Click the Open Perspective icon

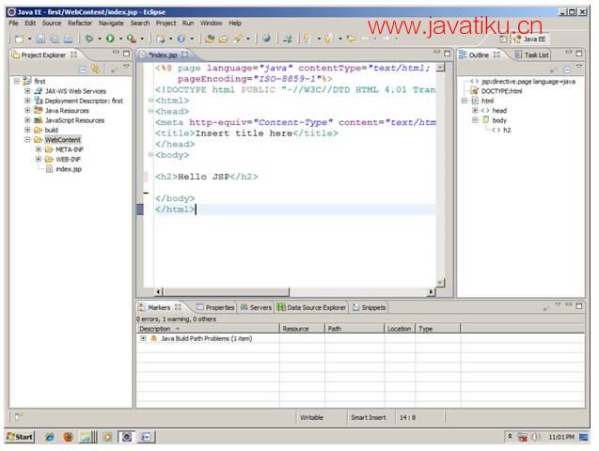[503, 39]
